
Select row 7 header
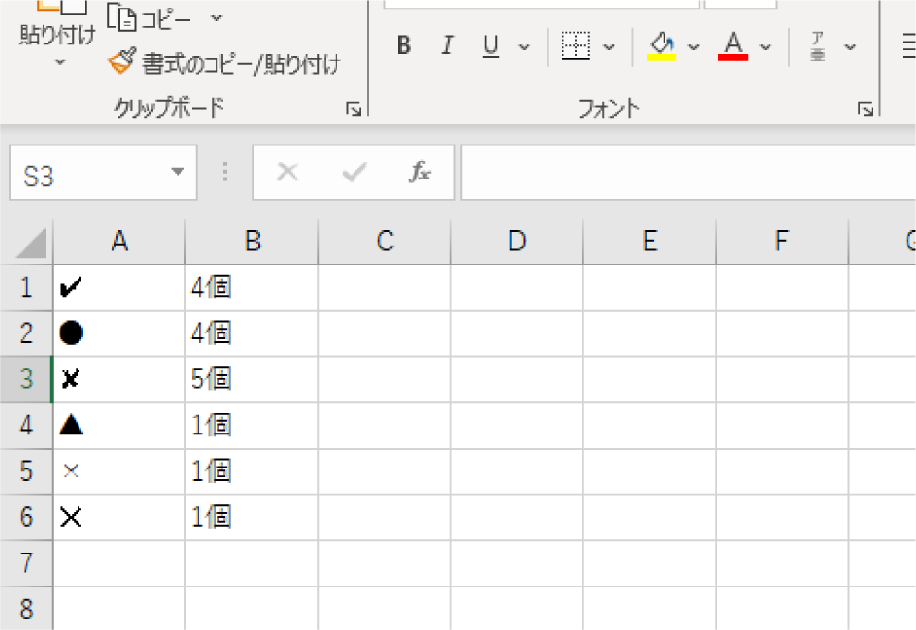pos(26,564)
